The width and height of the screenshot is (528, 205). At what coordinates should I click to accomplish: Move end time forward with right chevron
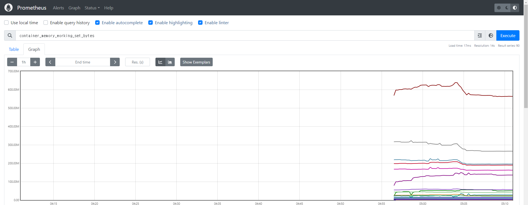[115, 62]
